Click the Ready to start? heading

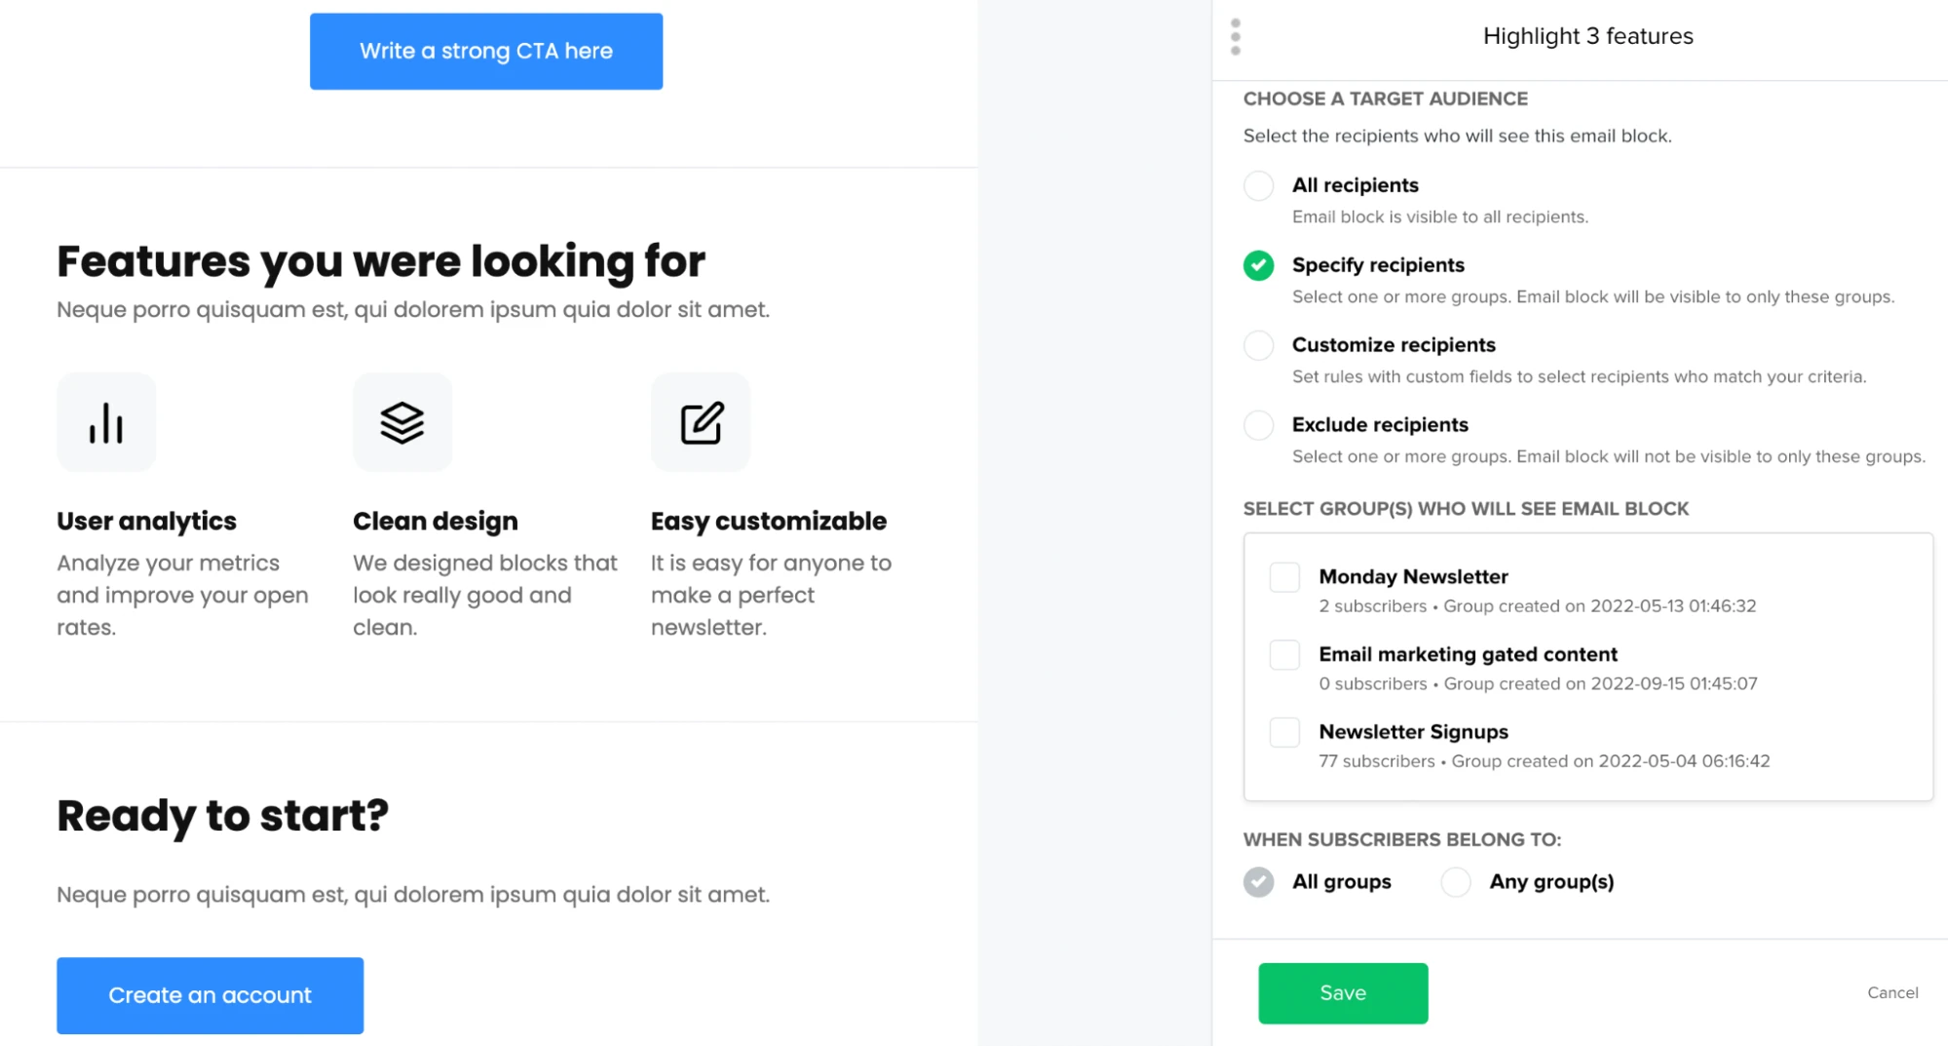click(222, 816)
